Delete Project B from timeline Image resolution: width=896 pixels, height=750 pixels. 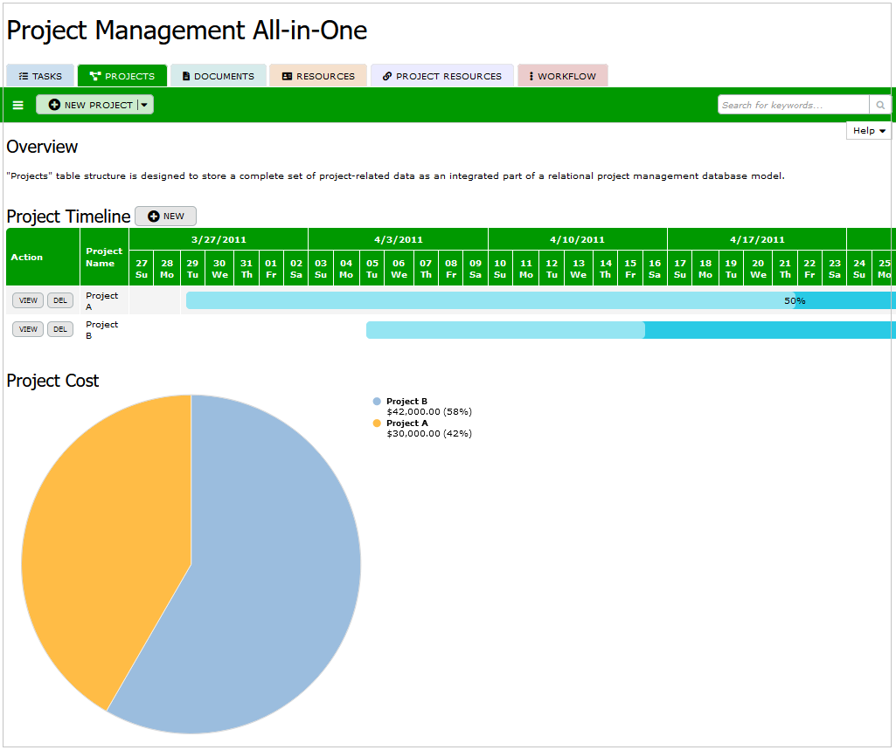click(59, 329)
